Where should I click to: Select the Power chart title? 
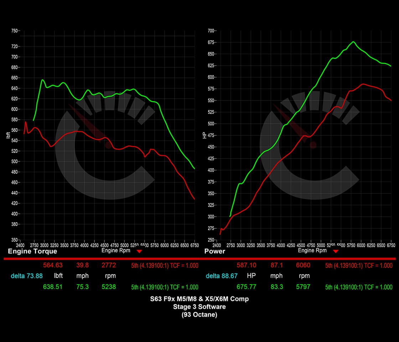pos(215,251)
